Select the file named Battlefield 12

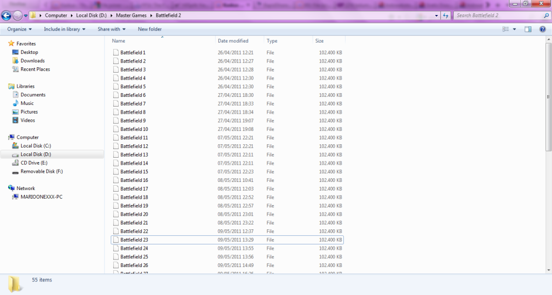(134, 146)
